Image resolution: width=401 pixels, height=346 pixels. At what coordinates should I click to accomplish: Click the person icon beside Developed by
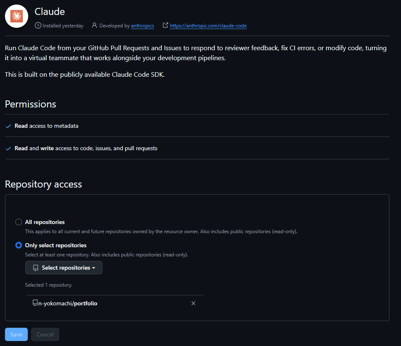click(94, 25)
